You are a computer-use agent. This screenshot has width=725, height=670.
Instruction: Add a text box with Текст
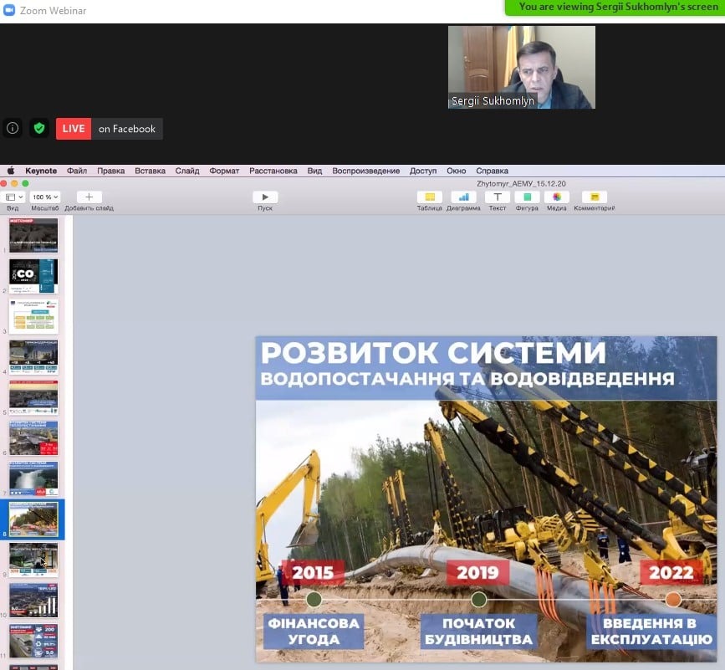point(498,197)
